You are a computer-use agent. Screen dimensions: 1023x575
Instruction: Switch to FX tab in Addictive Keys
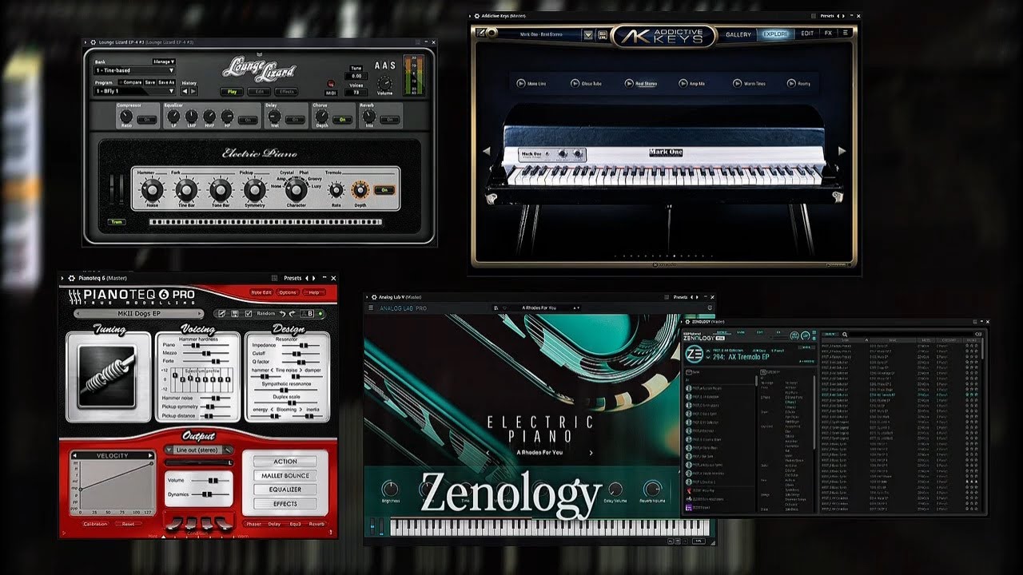point(828,34)
